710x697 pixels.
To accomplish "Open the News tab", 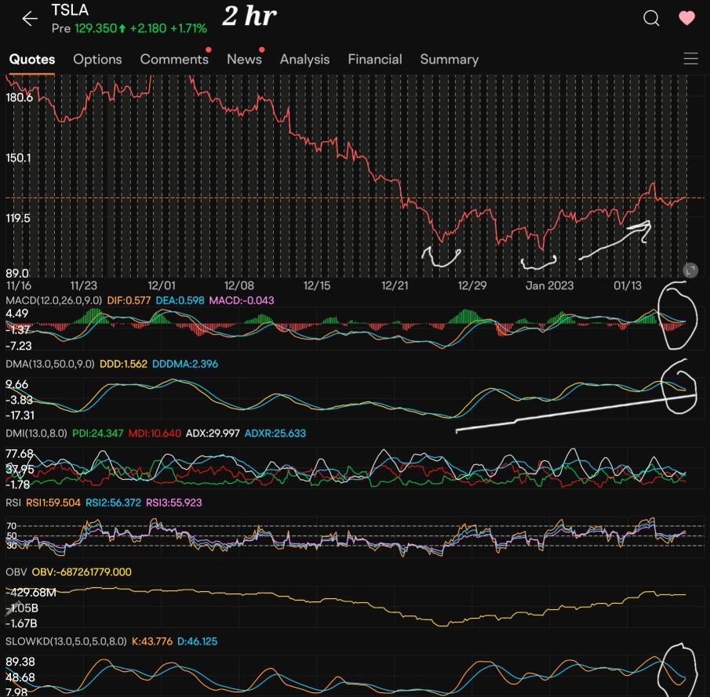I will click(244, 60).
